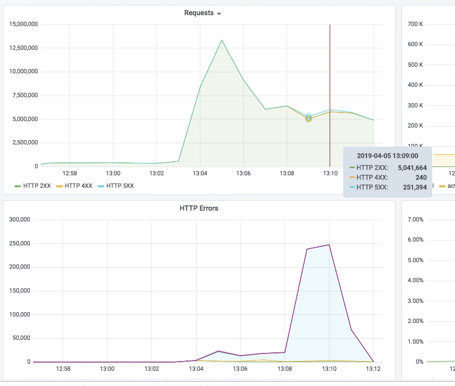Click the HTTP Errors peak at 13:10
Viewport: 455px width, 386px height.
329,245
